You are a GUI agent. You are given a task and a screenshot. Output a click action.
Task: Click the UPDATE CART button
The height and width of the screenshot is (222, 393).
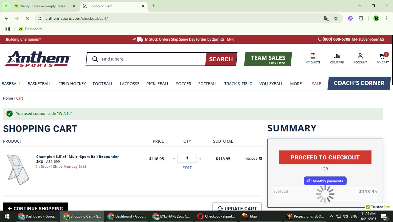coord(237,207)
